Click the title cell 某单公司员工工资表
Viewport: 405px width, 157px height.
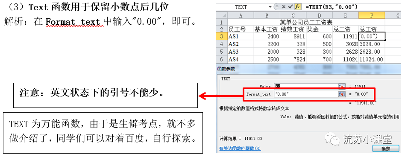pos(306,22)
